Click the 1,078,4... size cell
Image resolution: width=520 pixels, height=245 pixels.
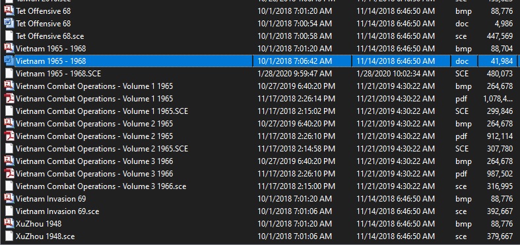click(x=498, y=99)
